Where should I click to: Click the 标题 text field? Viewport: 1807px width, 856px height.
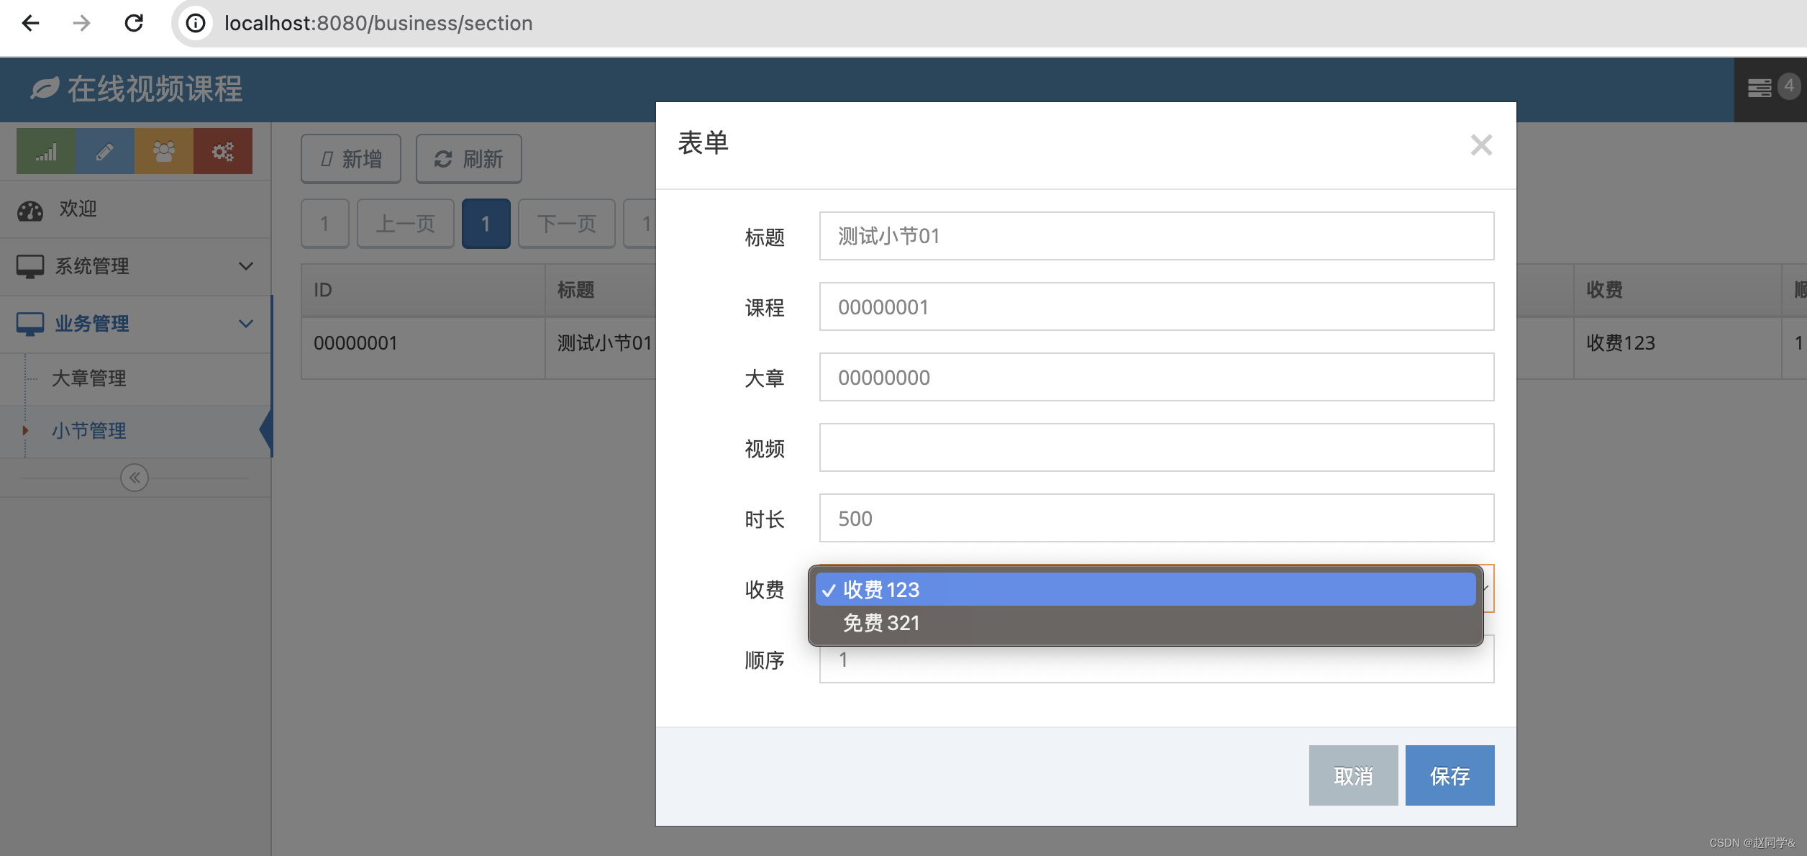coord(1156,236)
